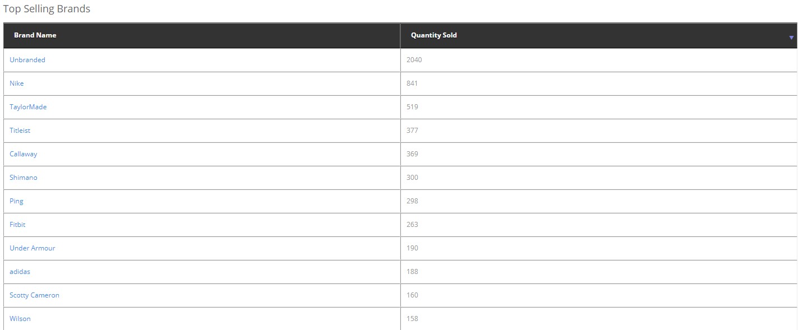Viewport: 803px width, 330px height.
Task: Click the 2040 quantity cell
Action: 414,60
